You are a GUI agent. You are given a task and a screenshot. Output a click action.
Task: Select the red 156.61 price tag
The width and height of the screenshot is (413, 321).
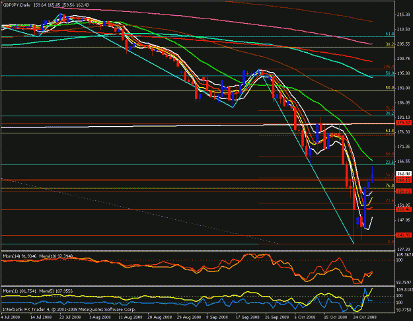pos(404,191)
